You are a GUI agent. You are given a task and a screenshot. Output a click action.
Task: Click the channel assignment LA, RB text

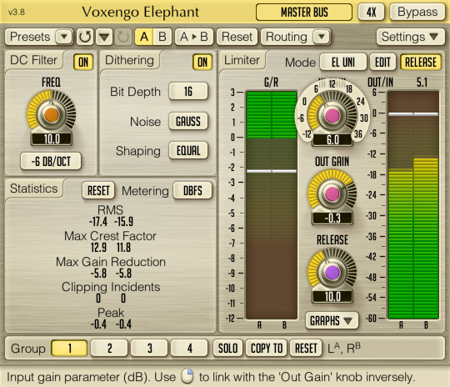[x=344, y=348]
